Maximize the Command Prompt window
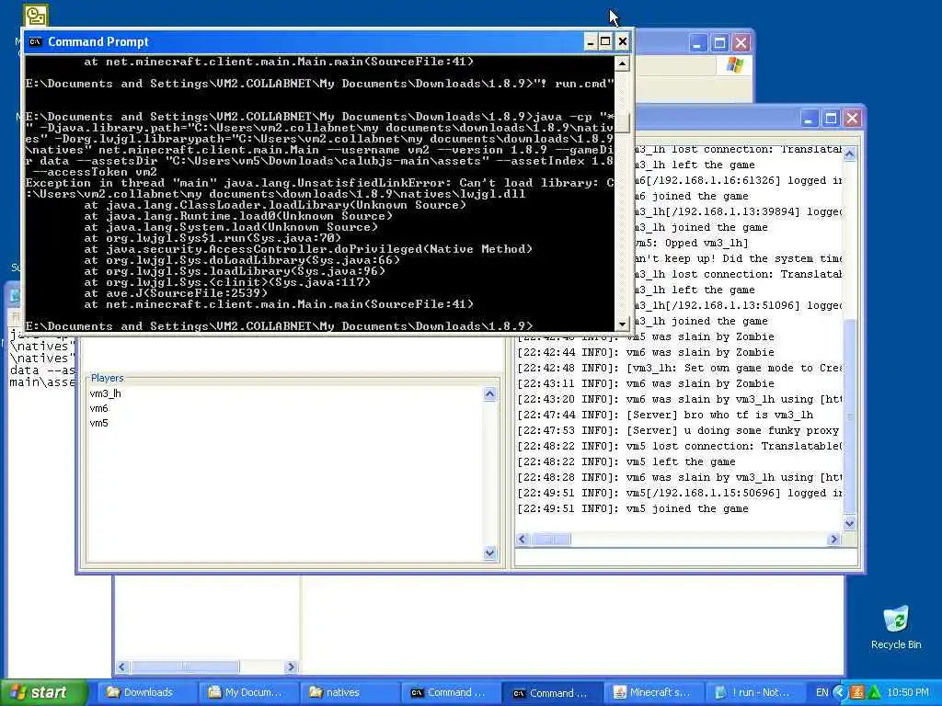This screenshot has width=942, height=706. [x=605, y=42]
